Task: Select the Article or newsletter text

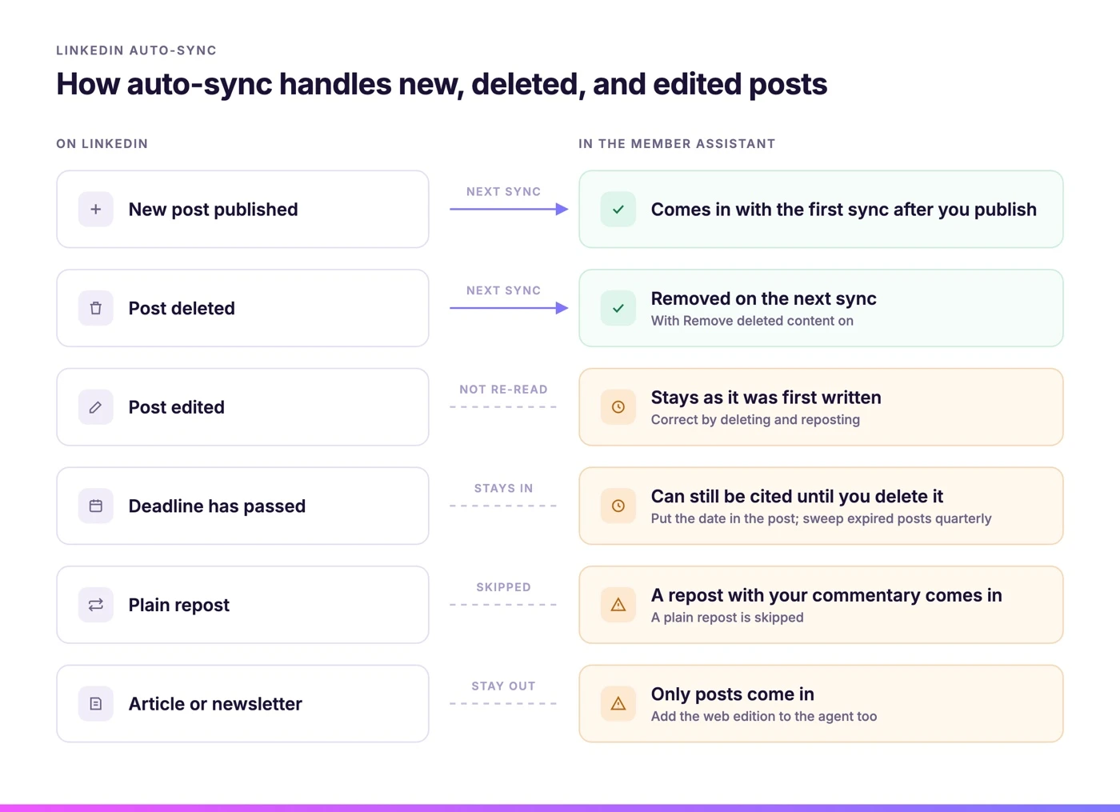Action: coord(215,704)
